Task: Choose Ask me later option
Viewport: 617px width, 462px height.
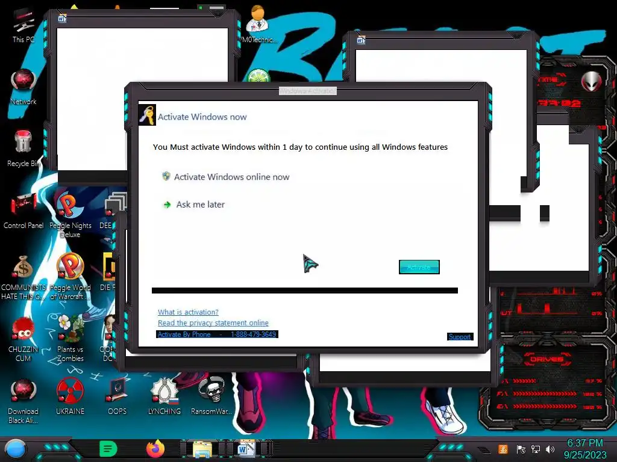Action: click(200, 205)
